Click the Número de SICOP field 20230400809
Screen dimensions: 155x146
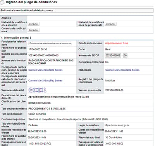point(113,56)
